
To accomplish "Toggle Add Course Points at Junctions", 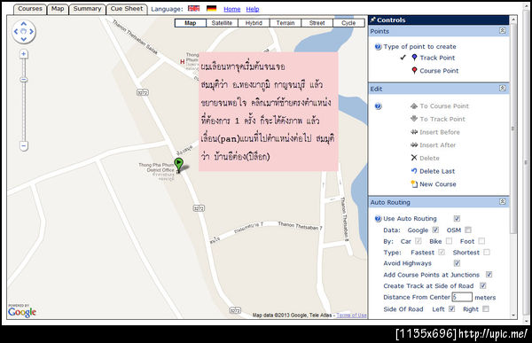I will pos(489,275).
